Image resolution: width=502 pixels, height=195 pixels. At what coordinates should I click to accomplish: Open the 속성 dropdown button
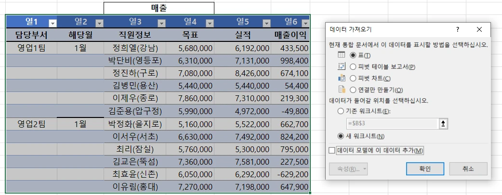348,169
